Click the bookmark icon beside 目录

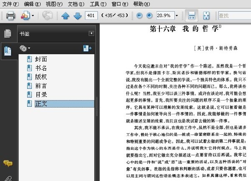click(x=29, y=95)
